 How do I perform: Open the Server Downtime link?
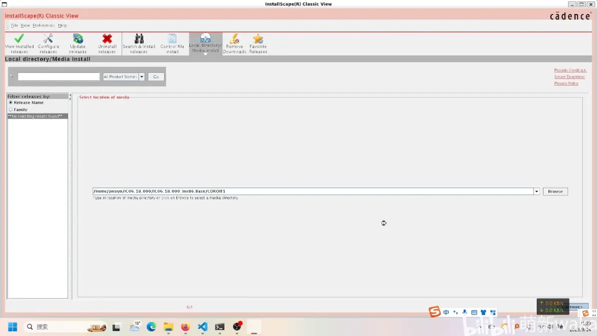point(569,77)
